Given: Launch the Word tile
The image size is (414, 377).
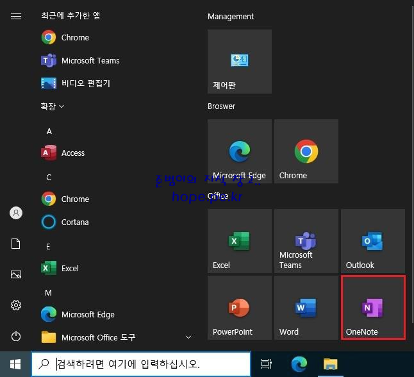Looking at the screenshot, I should (x=306, y=308).
